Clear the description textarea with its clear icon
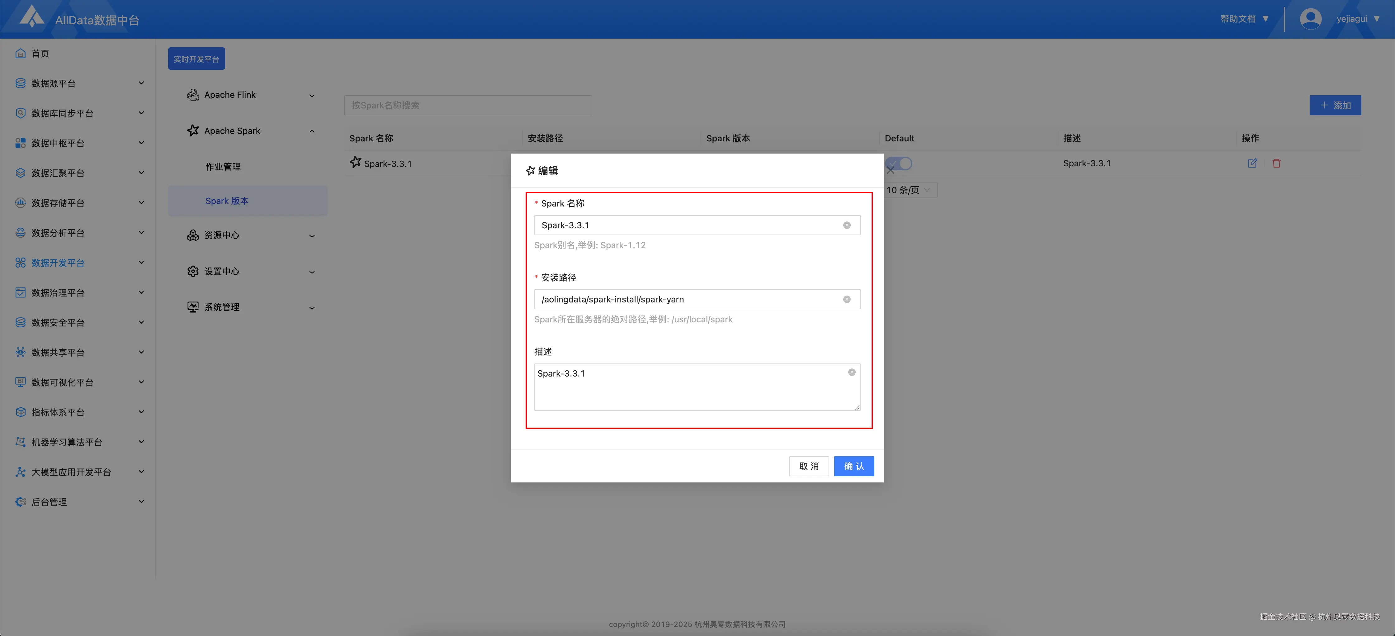 [851, 372]
